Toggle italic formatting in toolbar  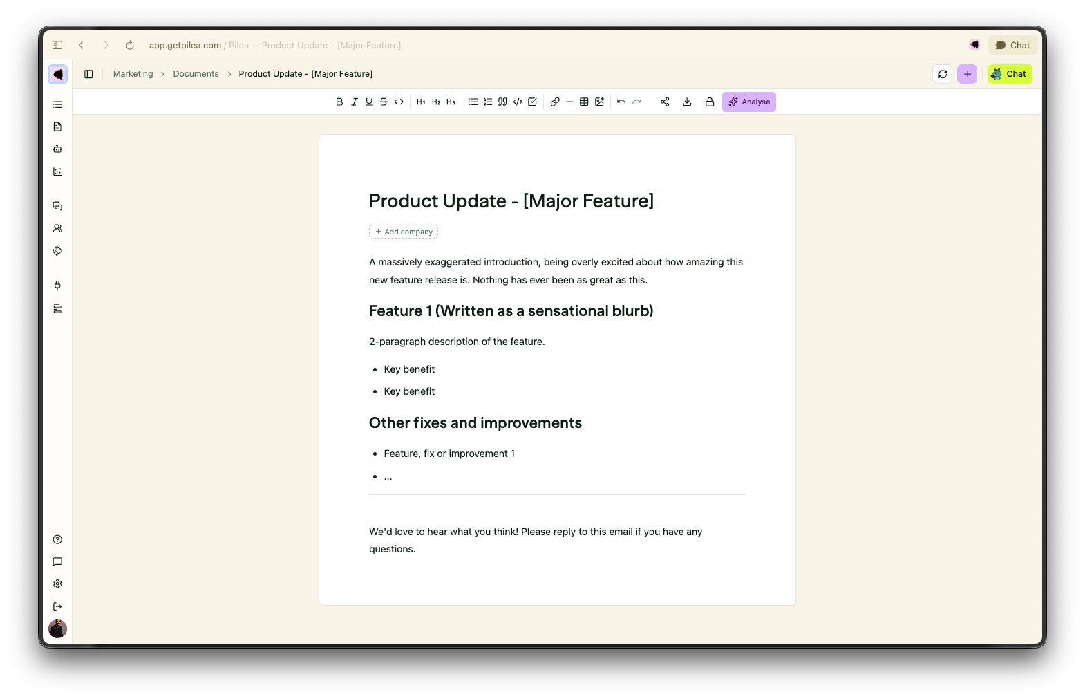[x=355, y=102]
